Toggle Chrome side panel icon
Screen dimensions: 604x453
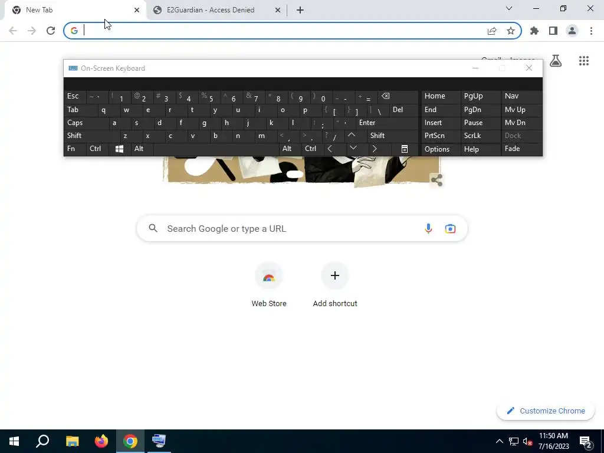(x=553, y=31)
